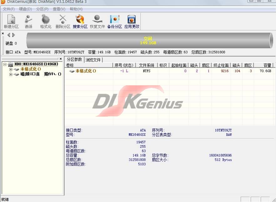Click the 未格式化 partition icon in tree

click(17, 69)
